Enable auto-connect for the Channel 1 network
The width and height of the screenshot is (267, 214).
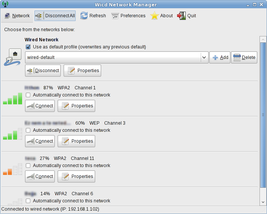point(28,95)
